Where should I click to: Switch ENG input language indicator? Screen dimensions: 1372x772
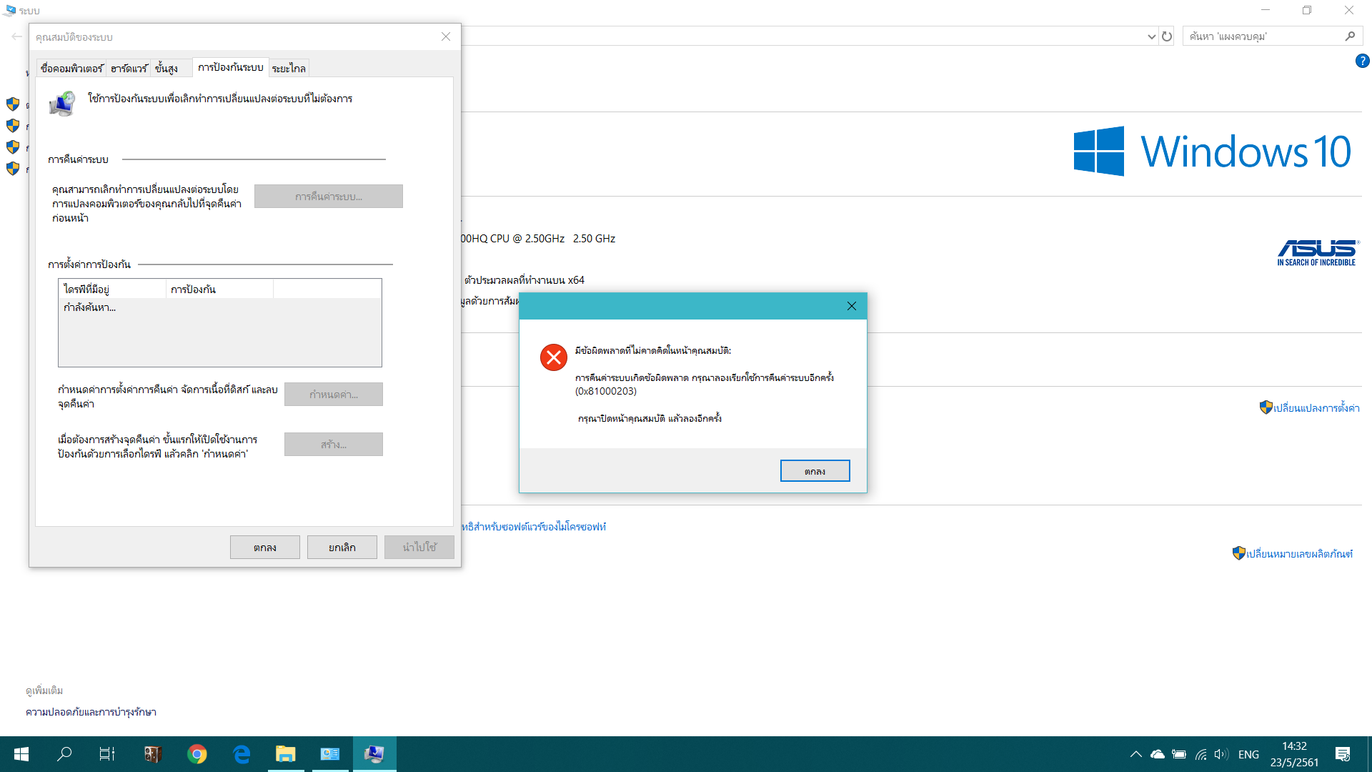1248,754
